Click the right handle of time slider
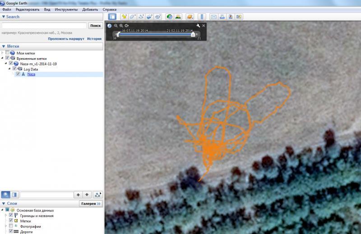 194,34
